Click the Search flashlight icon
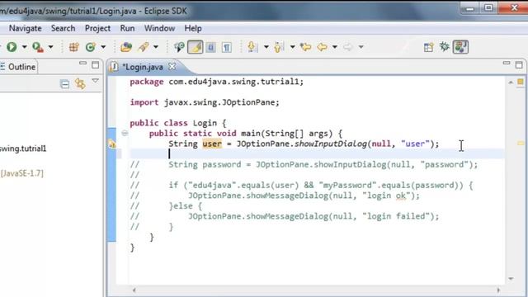528x297 pixels. click(144, 47)
